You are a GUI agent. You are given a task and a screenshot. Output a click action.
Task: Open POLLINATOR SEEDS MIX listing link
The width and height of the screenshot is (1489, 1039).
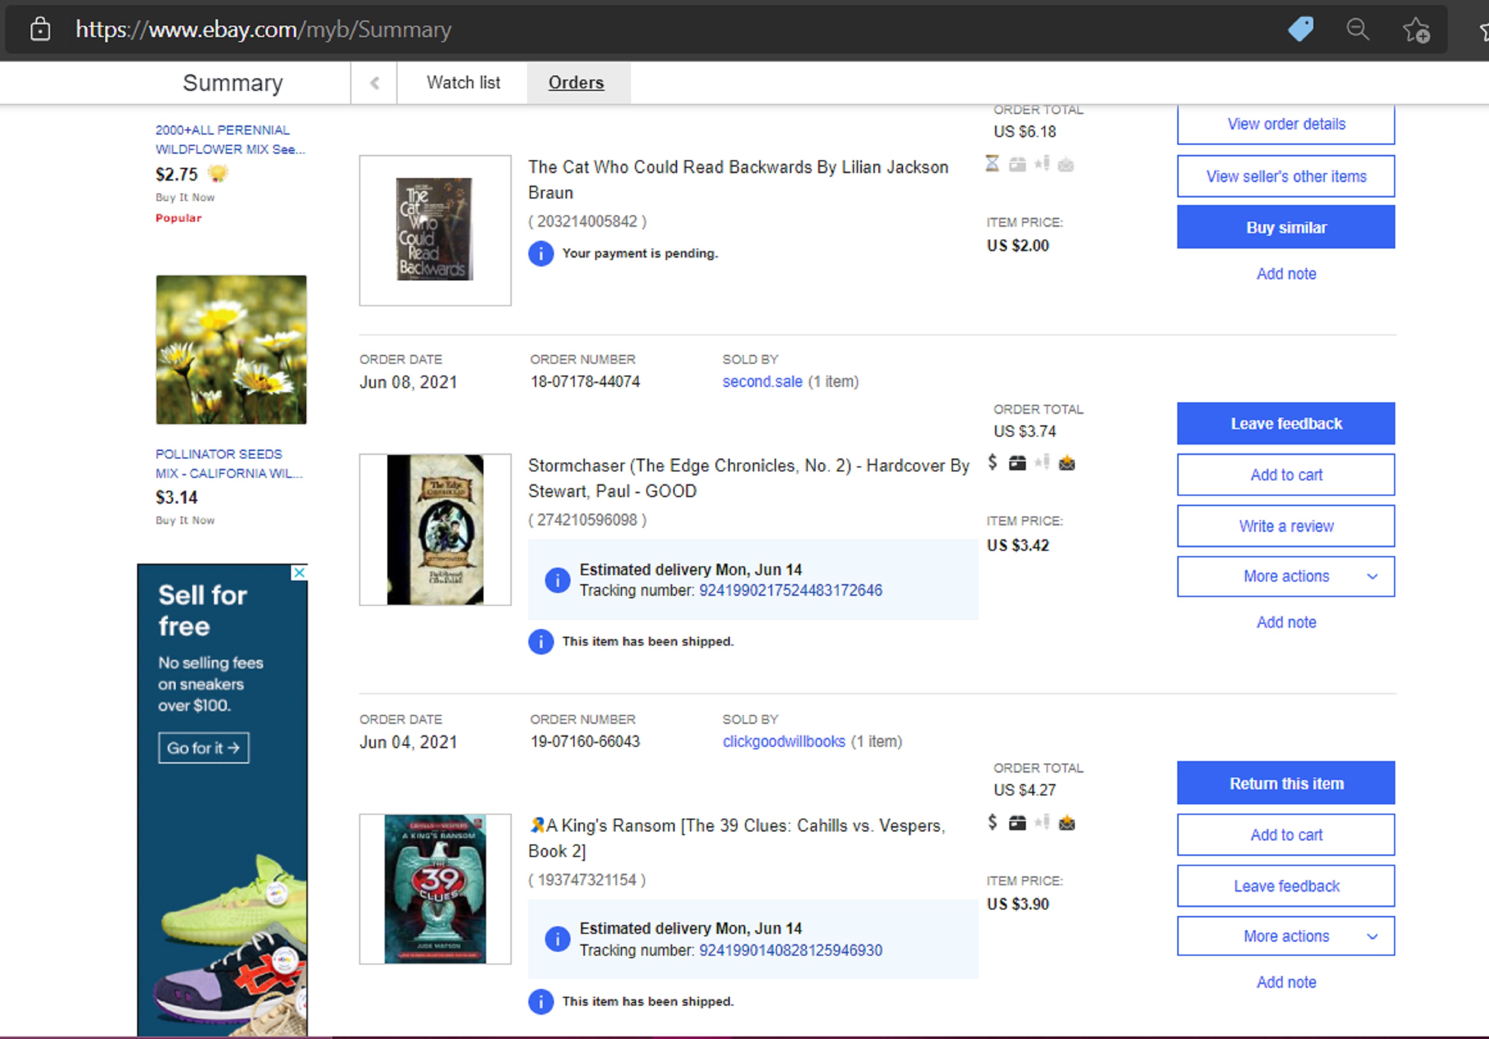229,463
